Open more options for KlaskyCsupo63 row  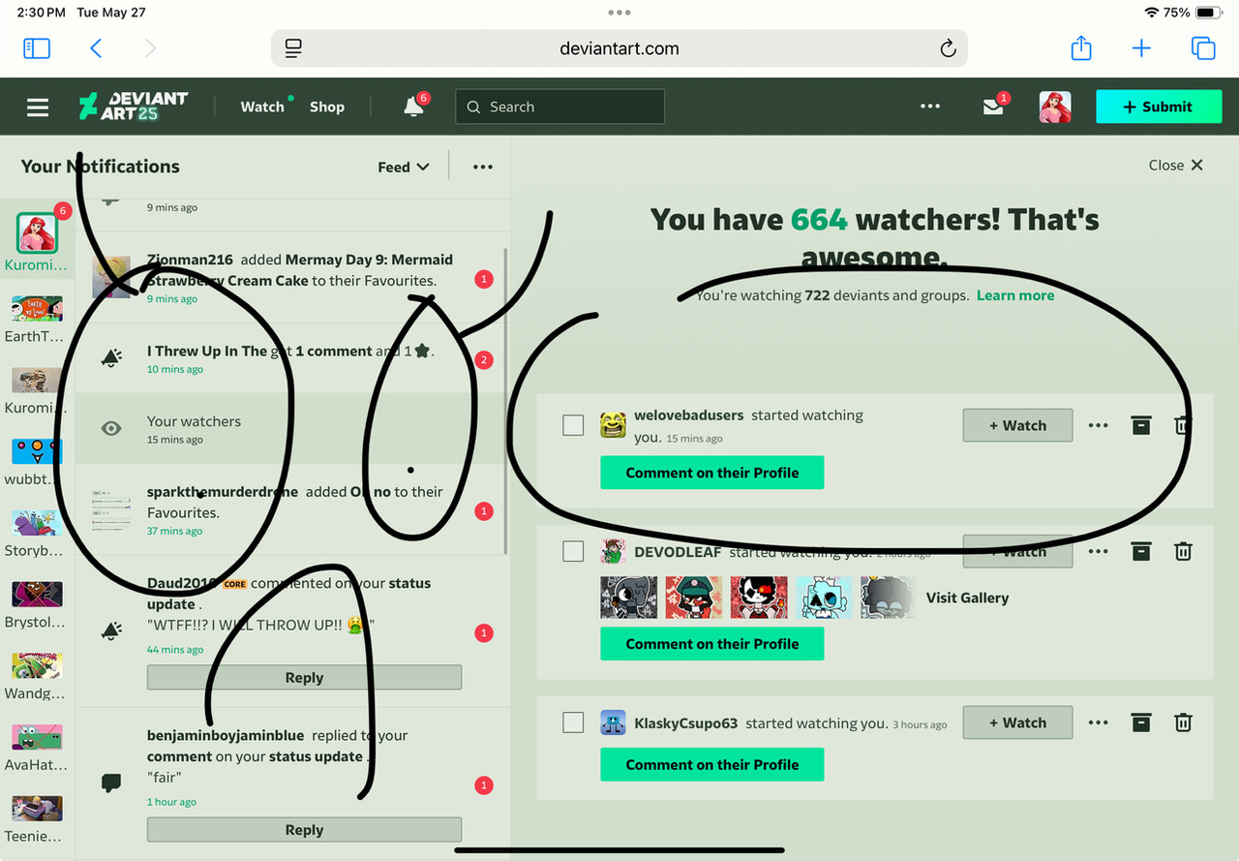pyautogui.click(x=1098, y=723)
